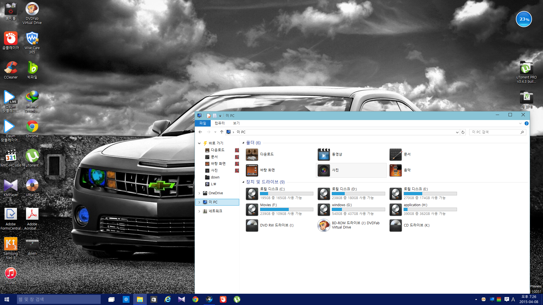Select 다운로드 in quick access sidebar
Screen dimensions: 543x305
point(217,150)
